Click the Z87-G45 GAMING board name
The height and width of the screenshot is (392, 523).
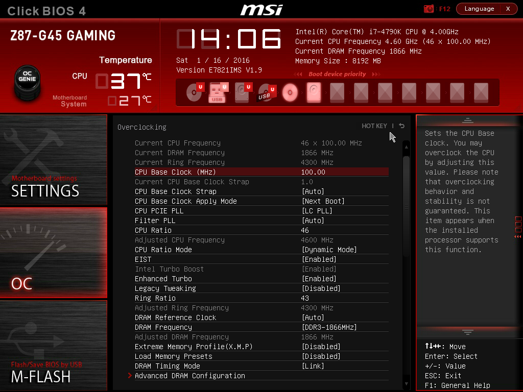[63, 35]
